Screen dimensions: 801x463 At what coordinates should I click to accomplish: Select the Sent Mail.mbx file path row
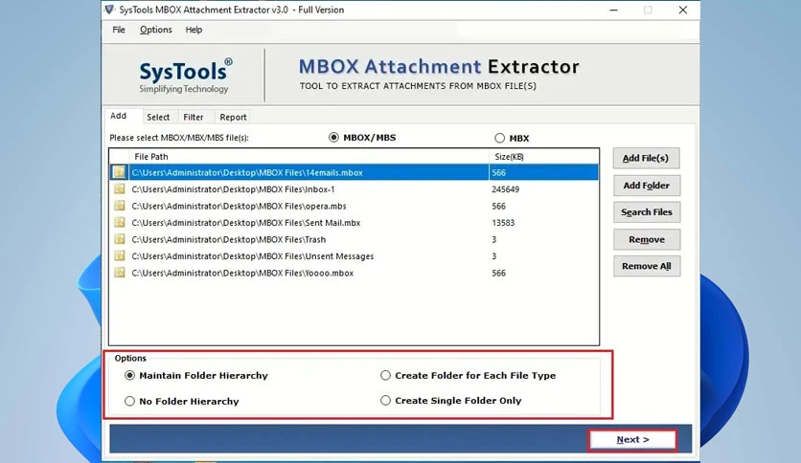point(354,222)
